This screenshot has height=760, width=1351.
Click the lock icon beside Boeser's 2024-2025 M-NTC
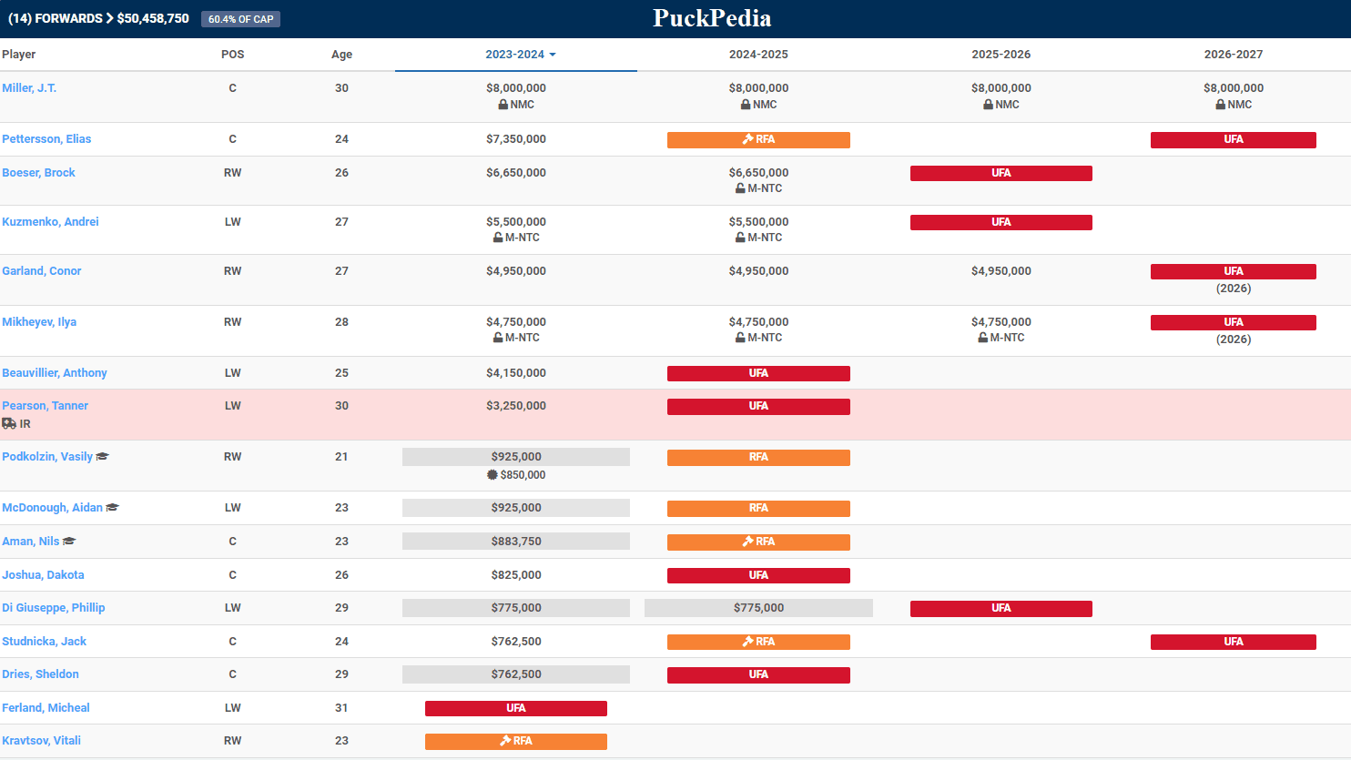pos(741,188)
